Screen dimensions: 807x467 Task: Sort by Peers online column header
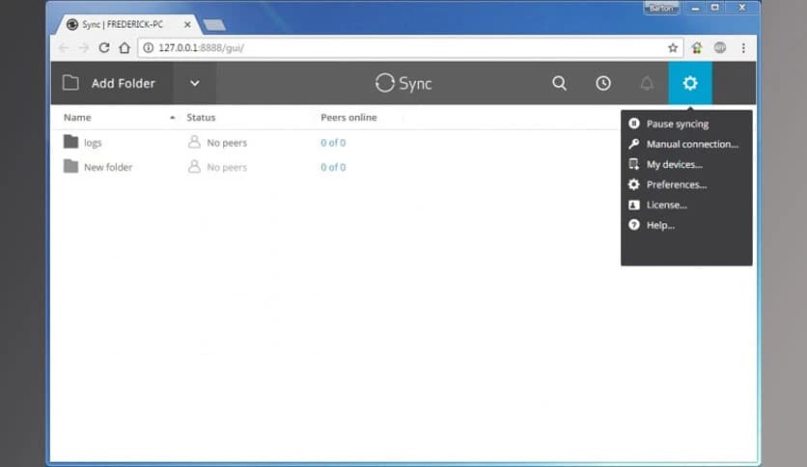tap(348, 118)
